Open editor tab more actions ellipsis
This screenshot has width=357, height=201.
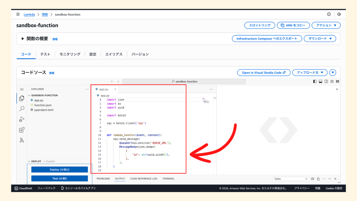[211, 89]
